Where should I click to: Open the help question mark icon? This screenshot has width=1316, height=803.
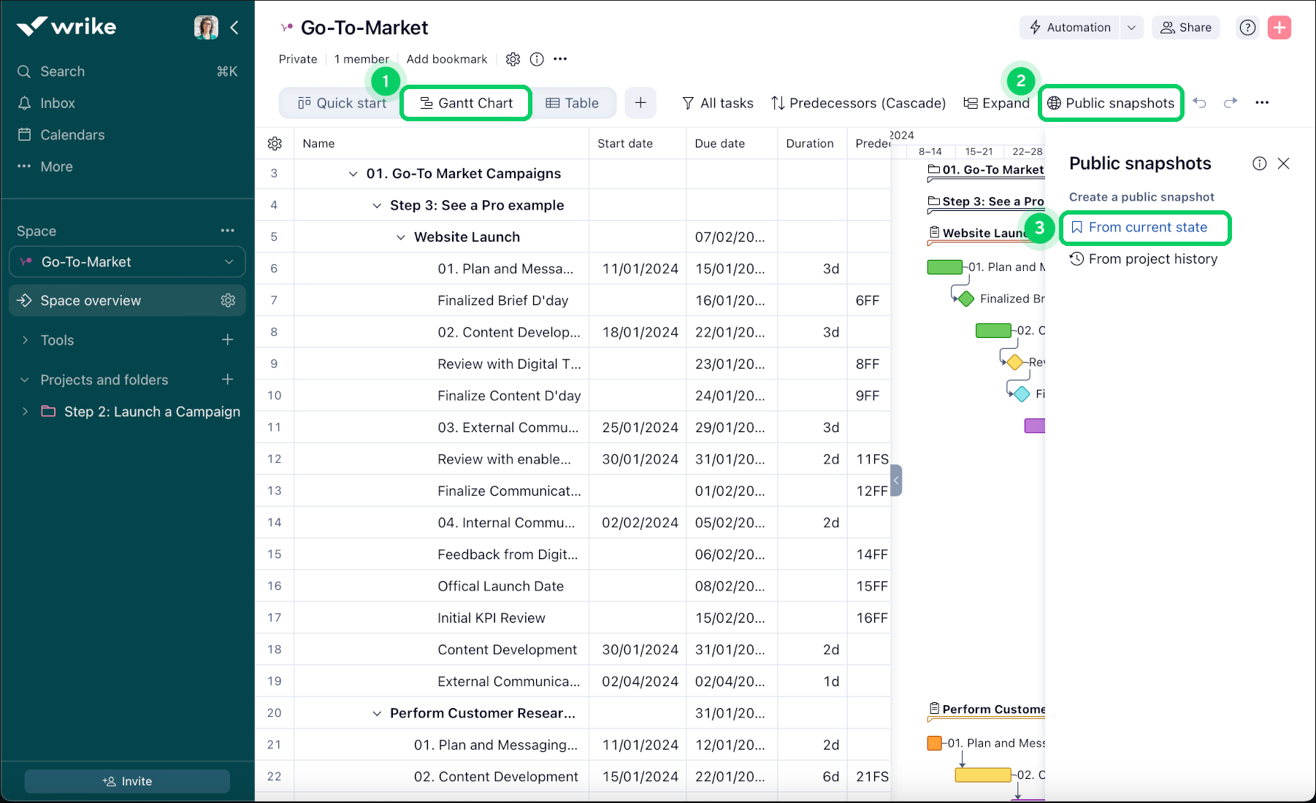tap(1247, 28)
